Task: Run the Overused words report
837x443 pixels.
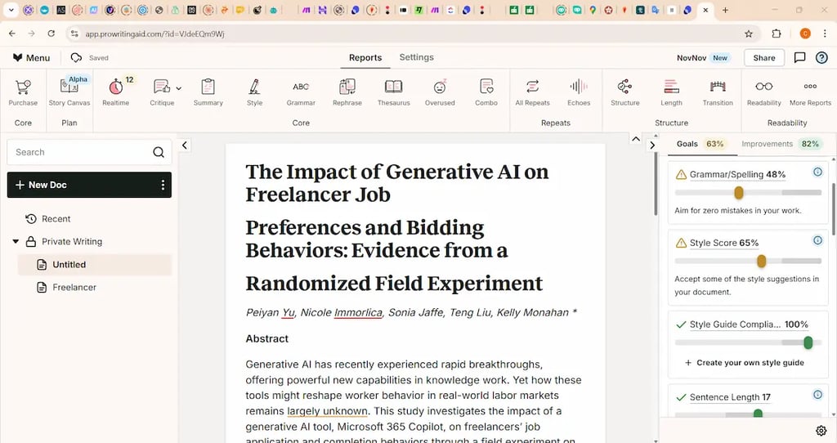Action: [440, 93]
